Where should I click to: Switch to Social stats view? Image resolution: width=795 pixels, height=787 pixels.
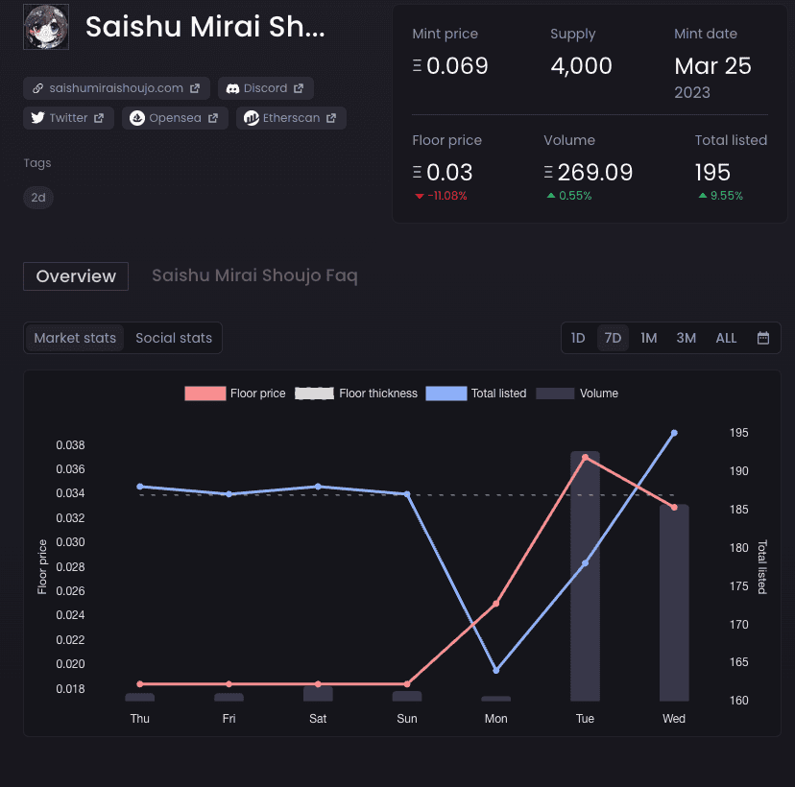[174, 338]
